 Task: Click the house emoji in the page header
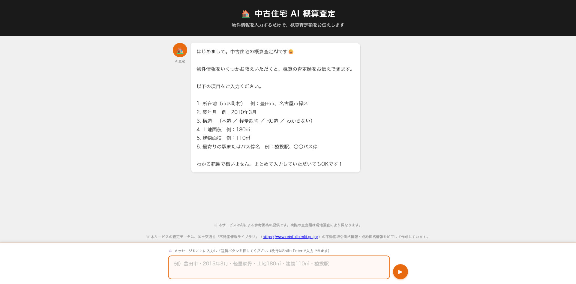[246, 14]
